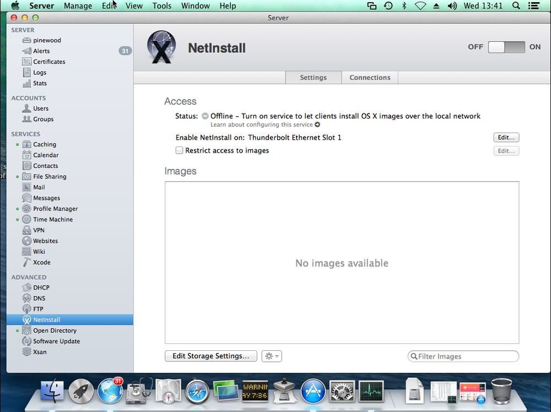Open Activity Monitor from the Dock

click(371, 391)
